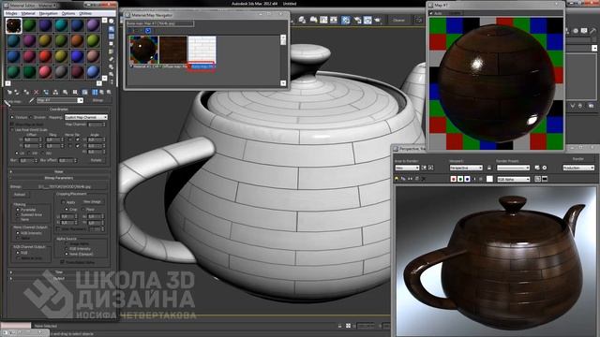Click Go Forward to Sibling icon

pyautogui.click(x=109, y=92)
